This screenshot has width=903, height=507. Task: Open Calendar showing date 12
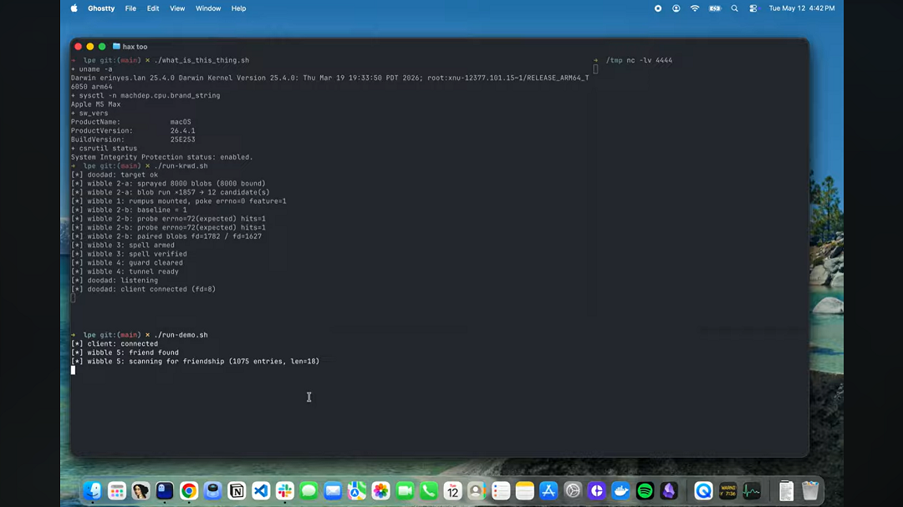click(x=452, y=491)
